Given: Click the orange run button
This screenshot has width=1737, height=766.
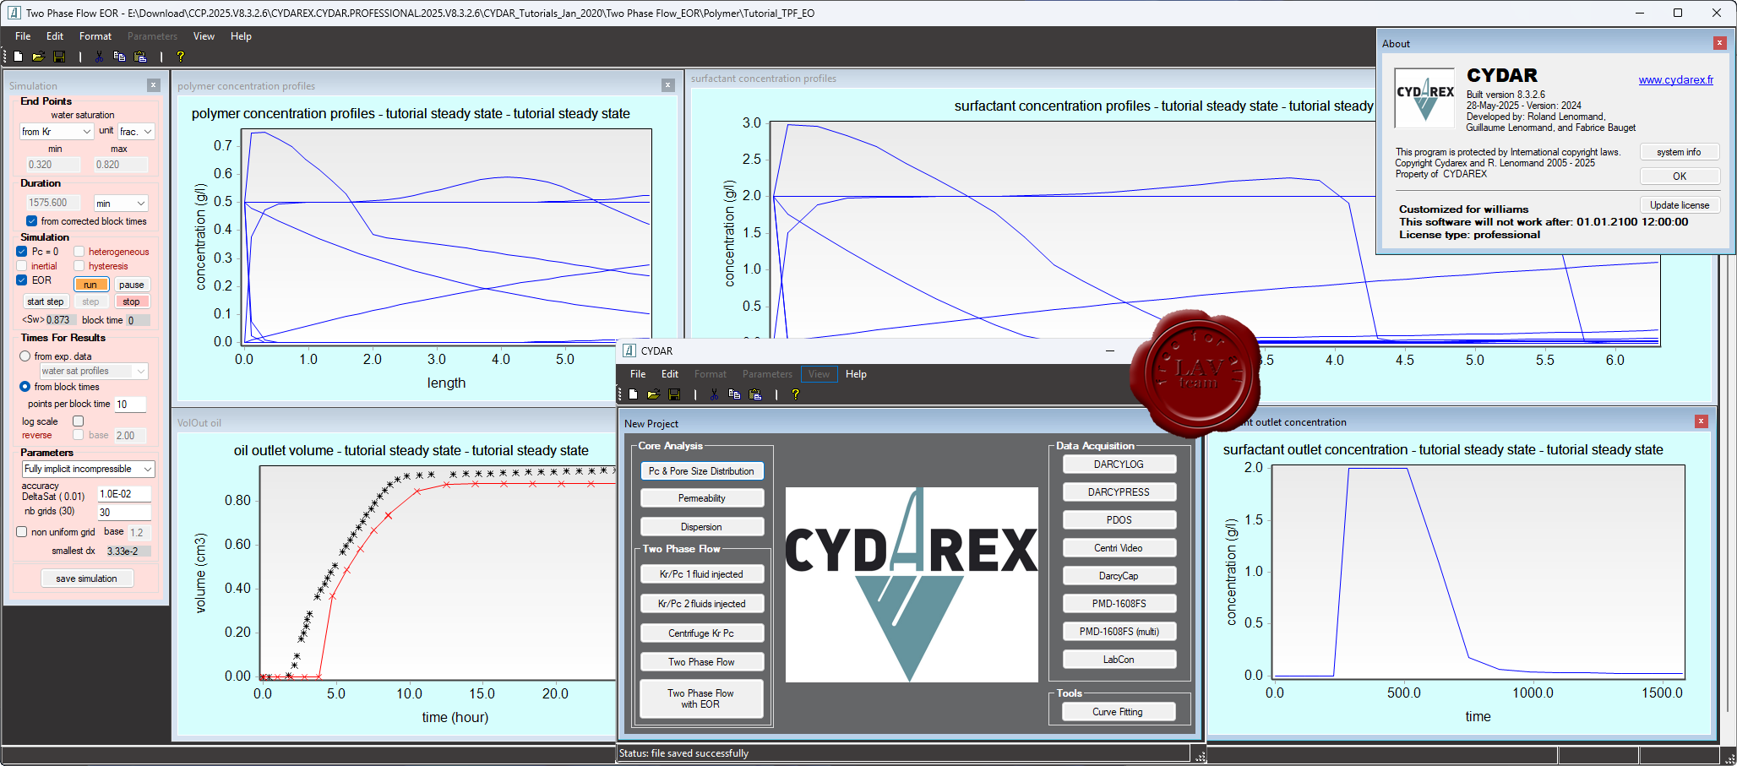Looking at the screenshot, I should tap(90, 285).
